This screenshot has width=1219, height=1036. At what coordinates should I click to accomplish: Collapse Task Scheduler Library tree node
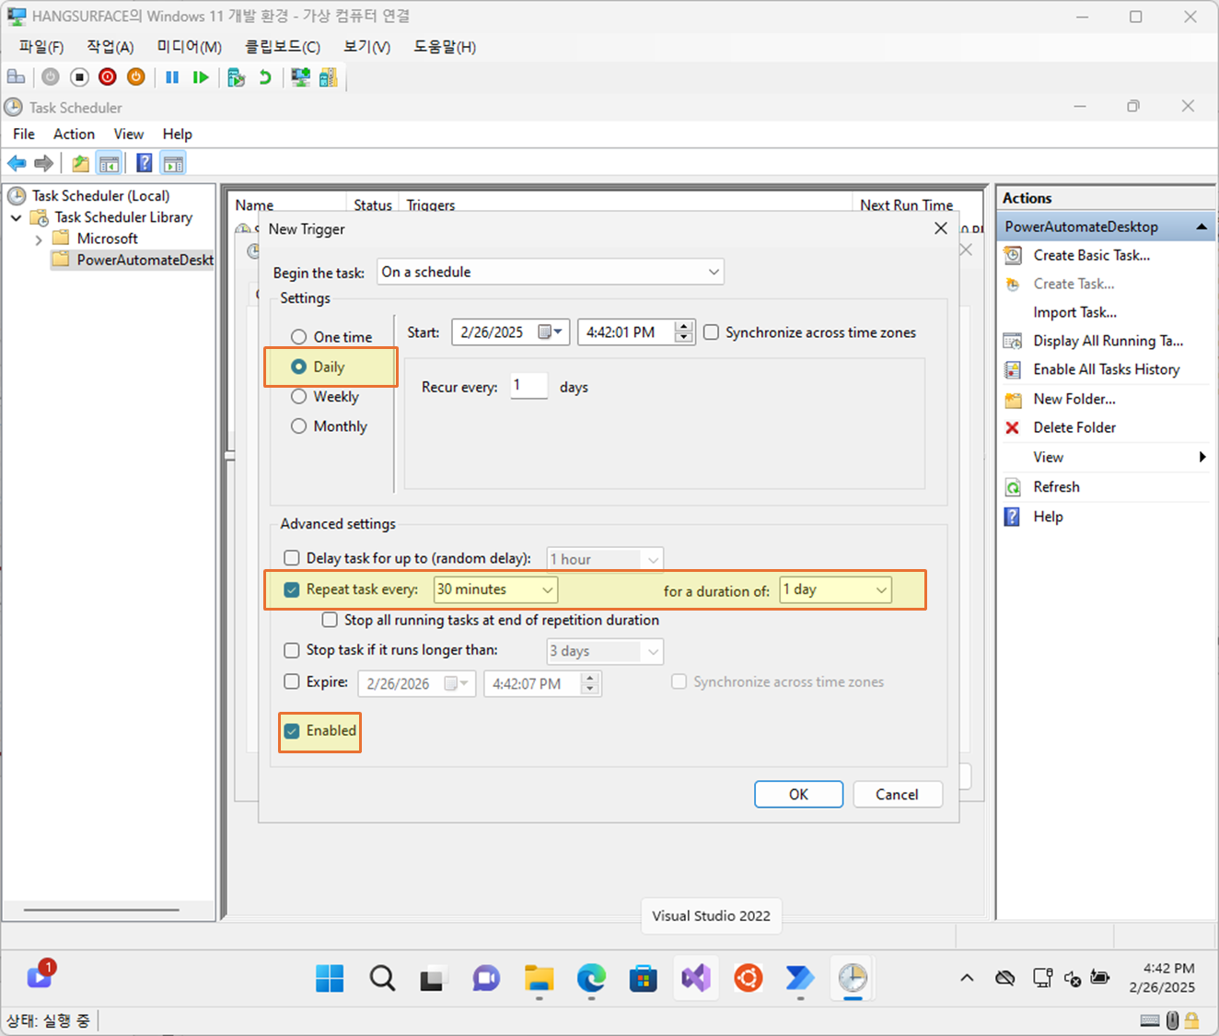[16, 218]
